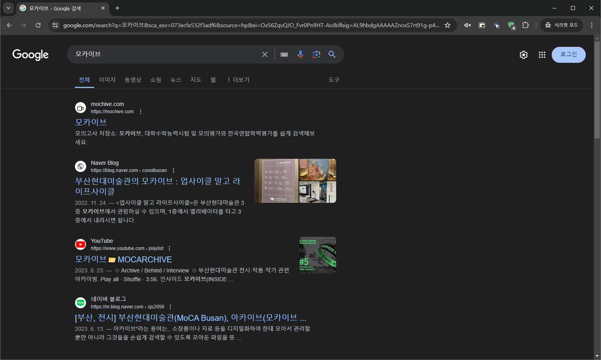
Task: Close the 모카이브 Google 검색 tab
Action: click(x=103, y=8)
